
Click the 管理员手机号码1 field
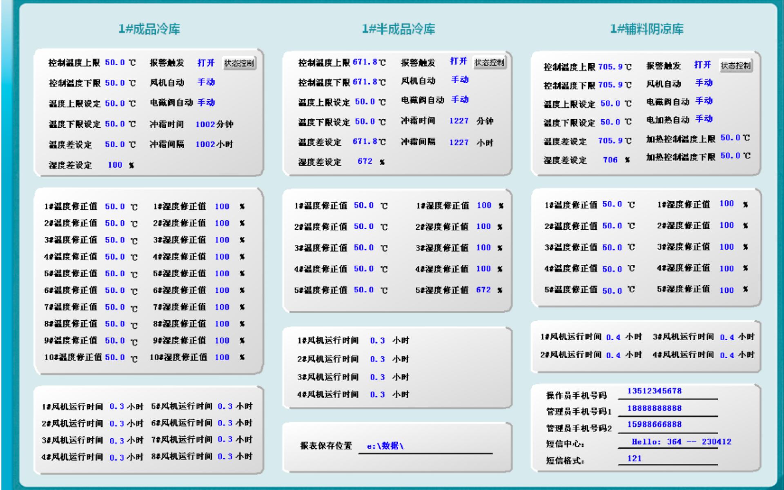[654, 408]
